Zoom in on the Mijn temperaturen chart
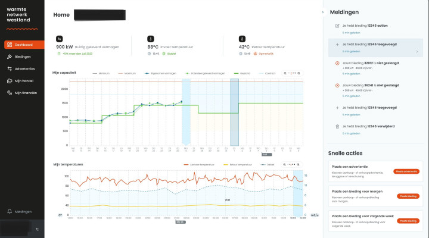 click(299, 164)
